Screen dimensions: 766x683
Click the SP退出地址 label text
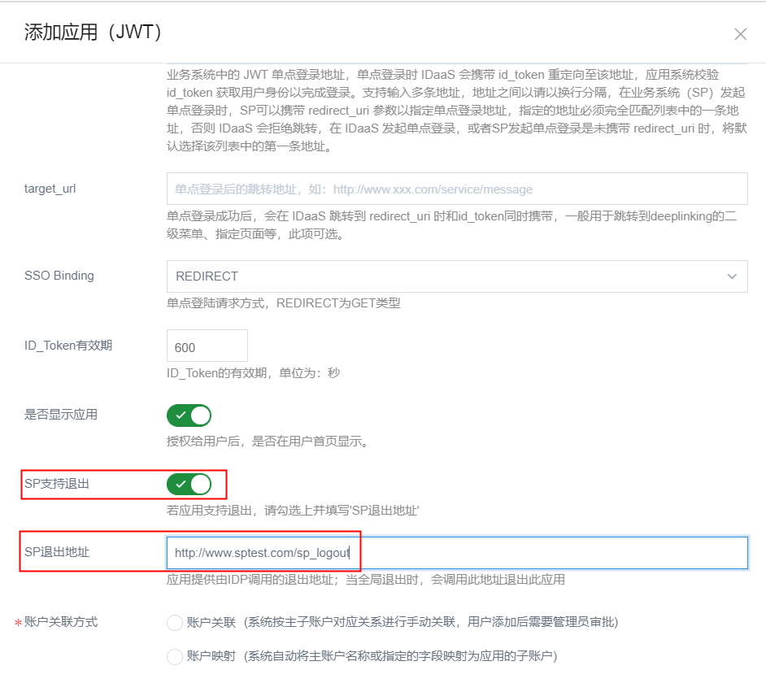57,553
